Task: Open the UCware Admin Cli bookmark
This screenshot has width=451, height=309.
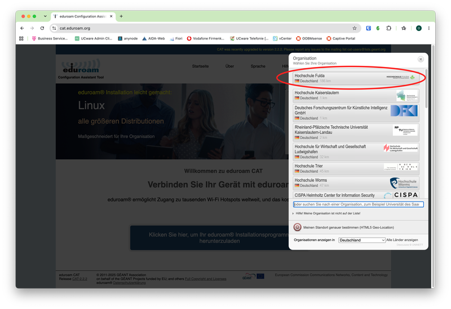Action: tap(93, 38)
